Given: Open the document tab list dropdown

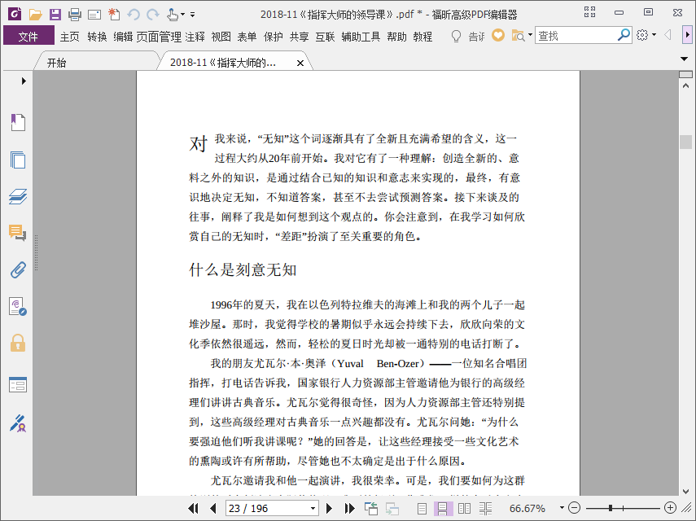Looking at the screenshot, I should point(684,59).
